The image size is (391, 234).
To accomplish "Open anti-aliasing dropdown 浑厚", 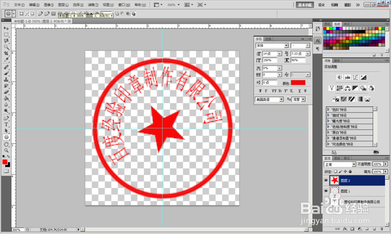I will [303, 100].
